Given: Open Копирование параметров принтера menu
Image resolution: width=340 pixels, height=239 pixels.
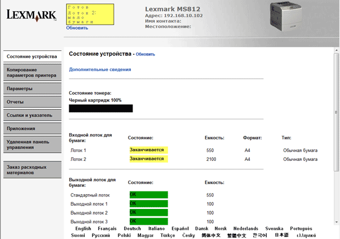Looking at the screenshot, I should (x=32, y=72).
